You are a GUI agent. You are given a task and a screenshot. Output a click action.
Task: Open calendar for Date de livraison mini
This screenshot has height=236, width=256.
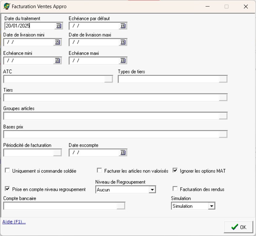pos(58,42)
